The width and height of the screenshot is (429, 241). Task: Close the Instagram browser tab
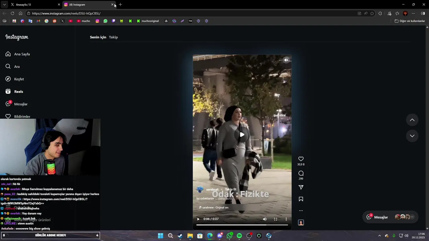pos(112,5)
